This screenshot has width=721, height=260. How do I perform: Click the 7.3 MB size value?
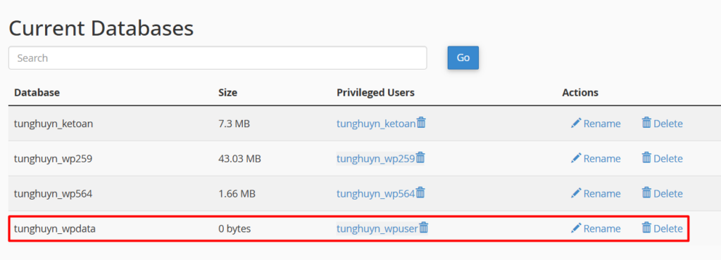click(234, 124)
